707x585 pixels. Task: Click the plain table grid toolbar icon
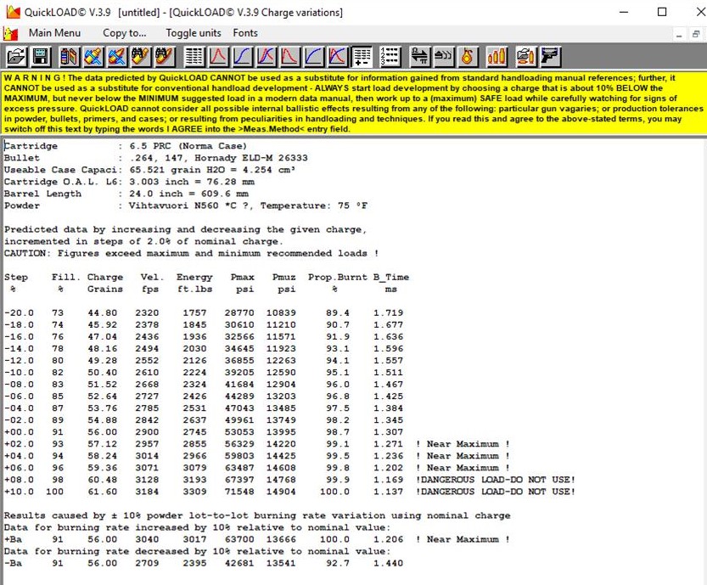194,57
